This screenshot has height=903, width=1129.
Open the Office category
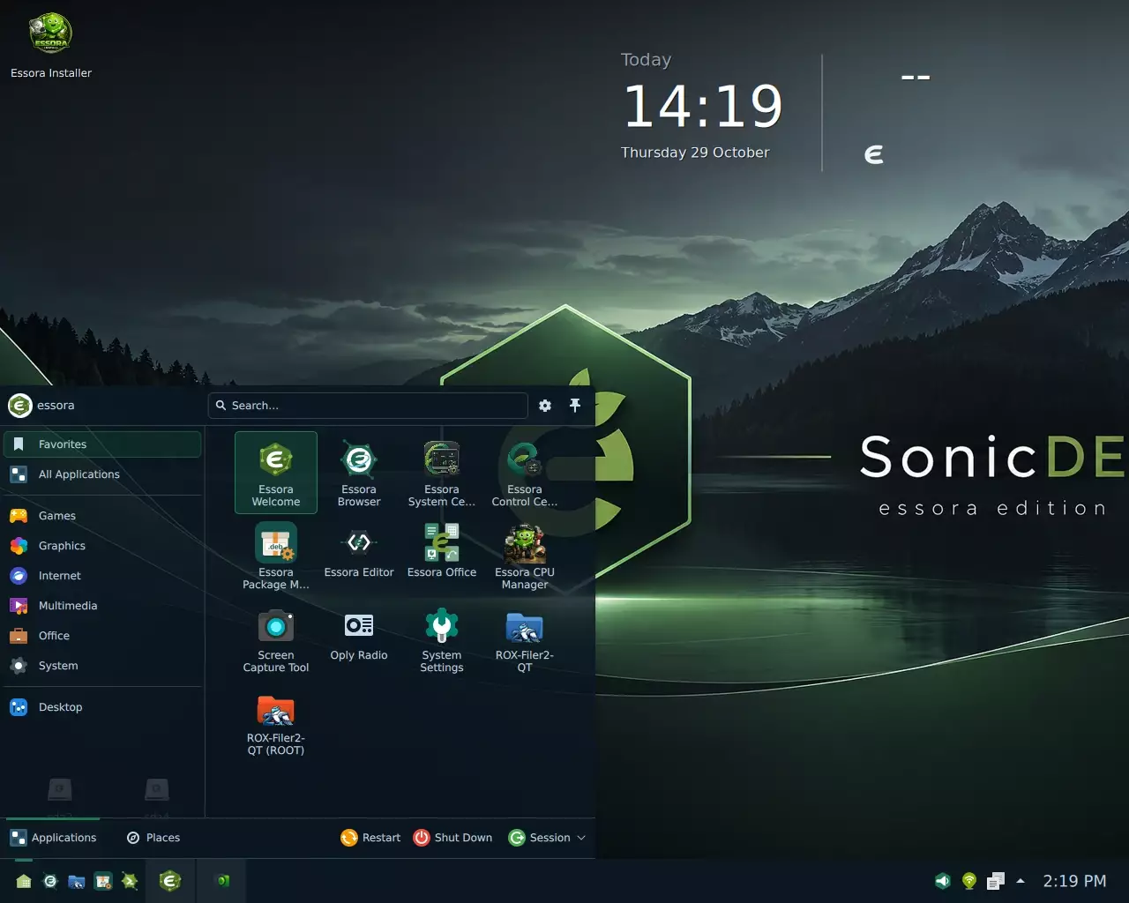click(x=102, y=636)
